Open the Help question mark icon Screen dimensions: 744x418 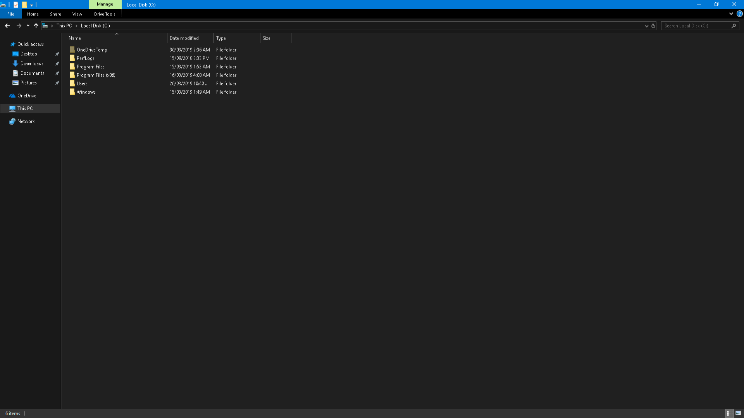tap(739, 14)
